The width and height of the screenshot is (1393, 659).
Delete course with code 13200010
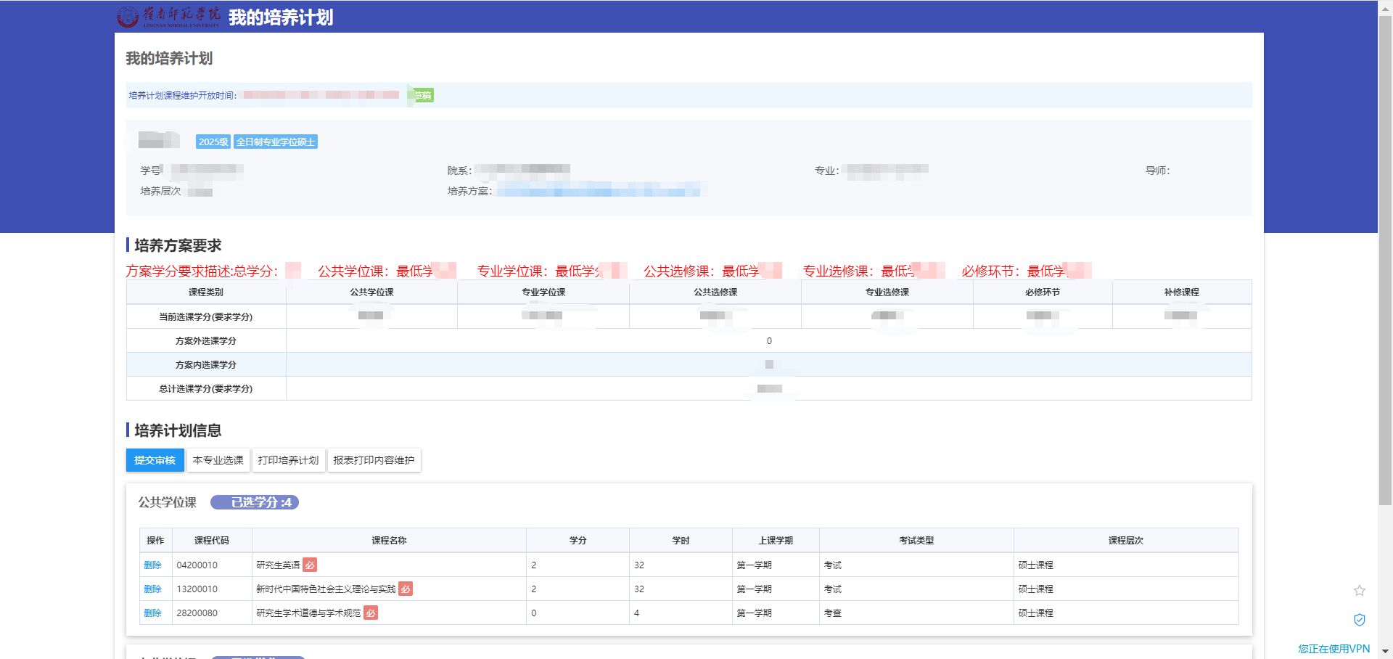pos(152,589)
